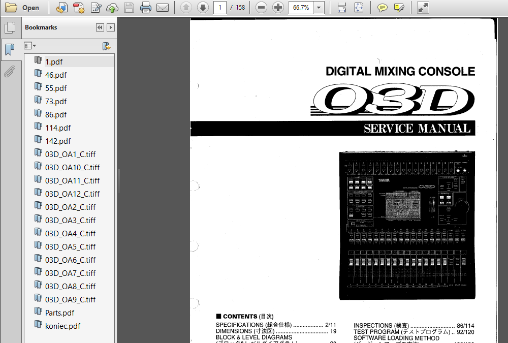Open the Attachments paperclip panel
This screenshot has height=343, width=508.
click(x=10, y=71)
